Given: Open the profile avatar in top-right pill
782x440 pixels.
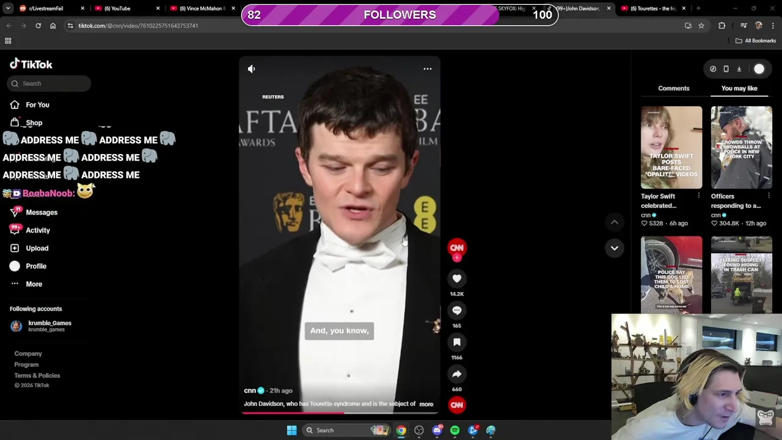Looking at the screenshot, I should coord(759,69).
